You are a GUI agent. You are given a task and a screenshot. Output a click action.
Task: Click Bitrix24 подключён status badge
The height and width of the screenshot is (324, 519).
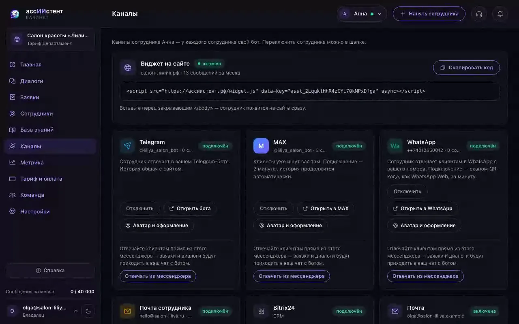click(349, 311)
